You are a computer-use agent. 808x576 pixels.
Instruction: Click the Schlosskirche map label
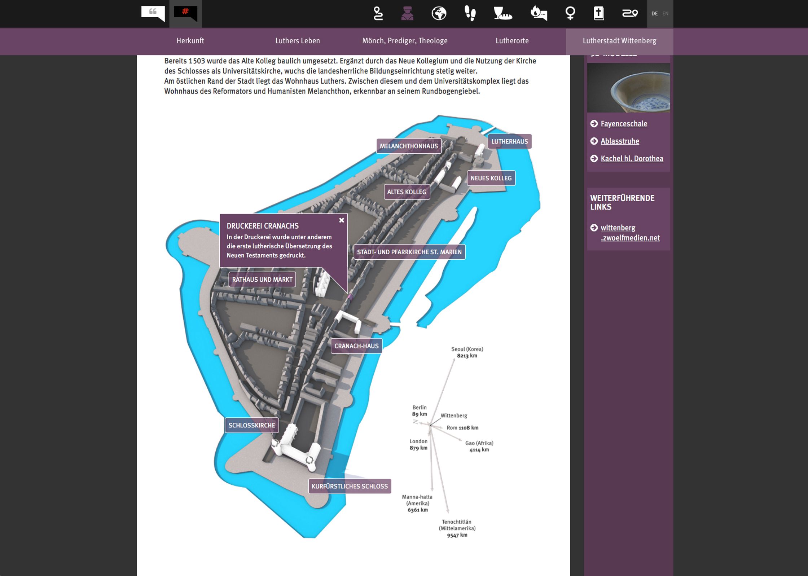[x=251, y=425]
